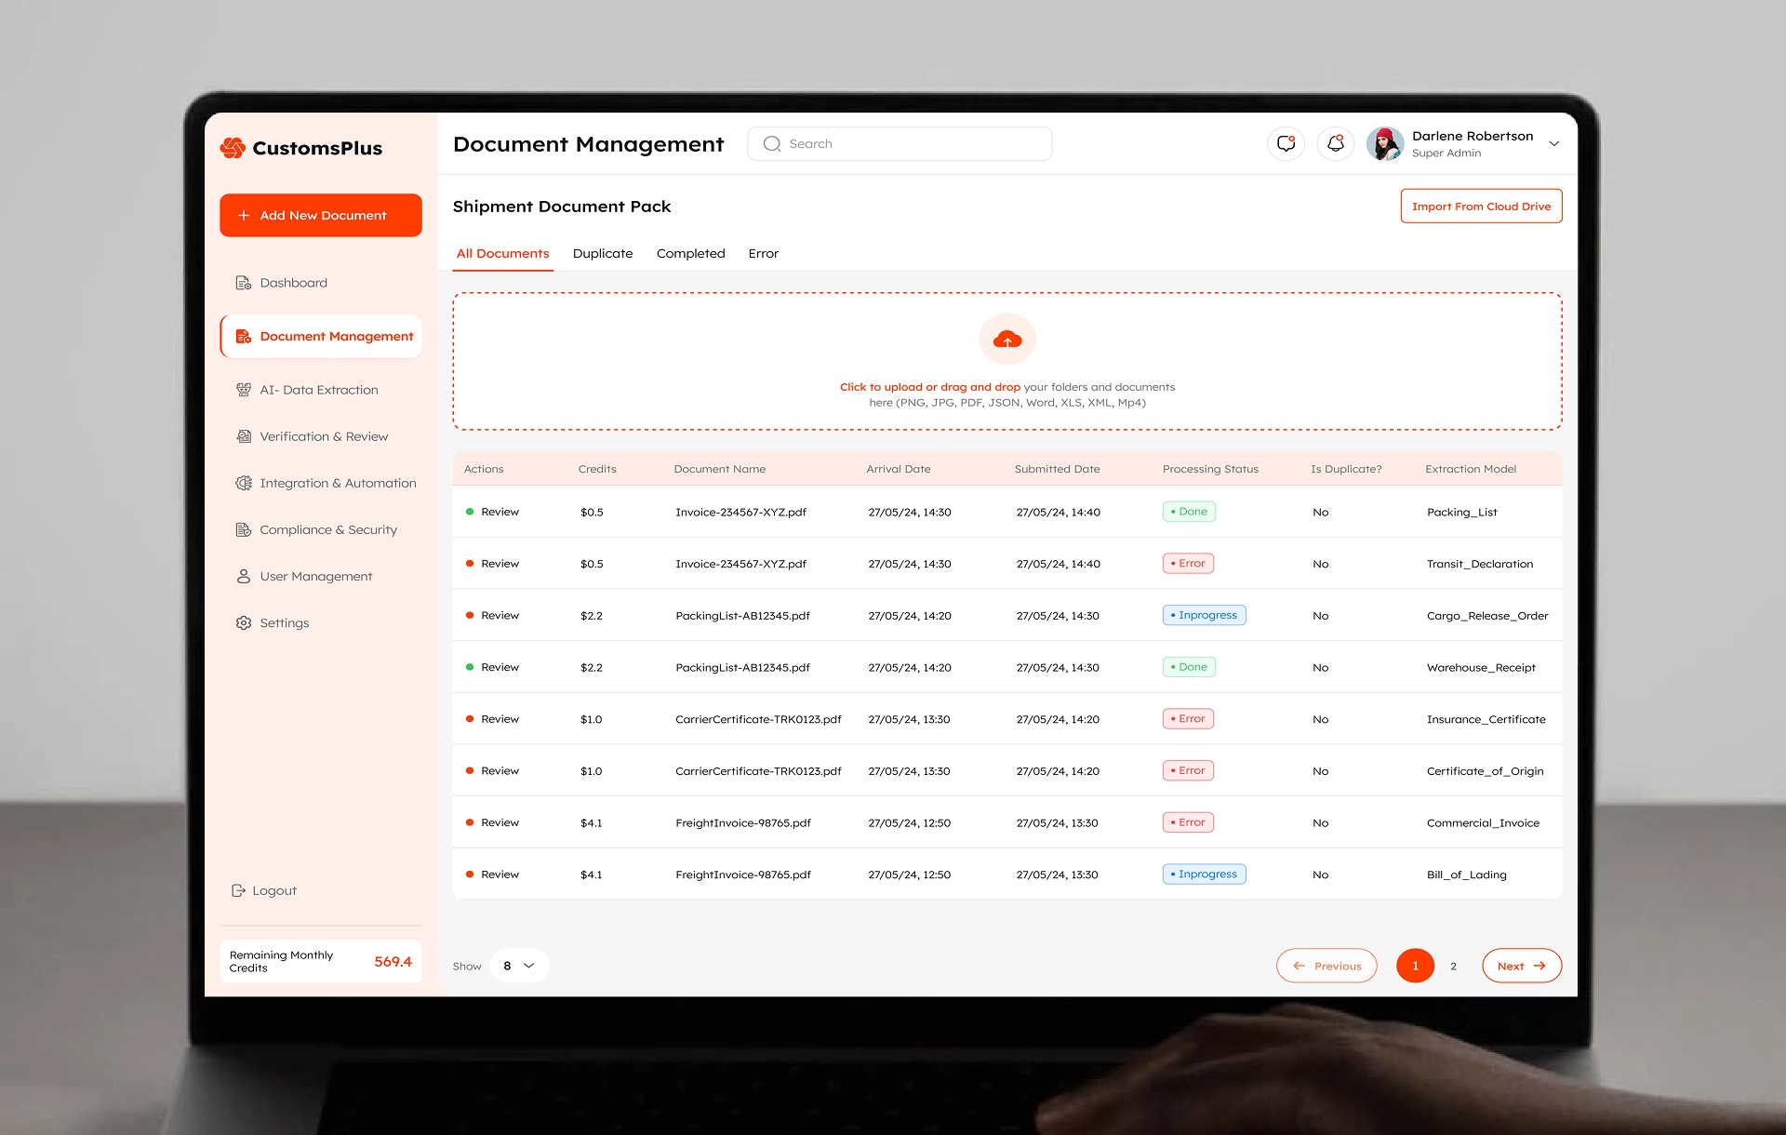The width and height of the screenshot is (1786, 1135).
Task: Click Import From Cloud Drive
Action: 1481,206
